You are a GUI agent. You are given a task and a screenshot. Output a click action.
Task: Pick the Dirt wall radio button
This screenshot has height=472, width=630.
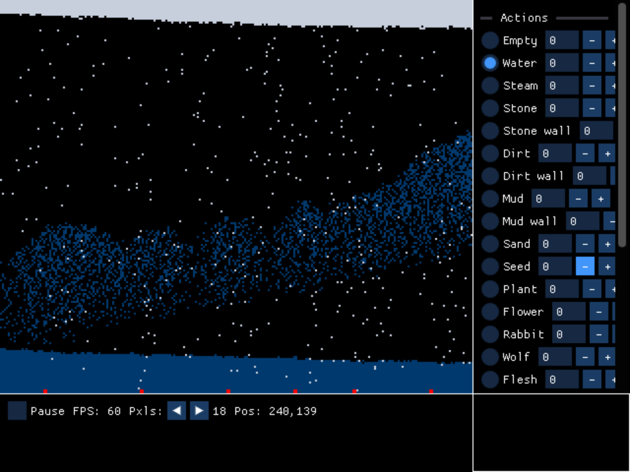(x=490, y=176)
